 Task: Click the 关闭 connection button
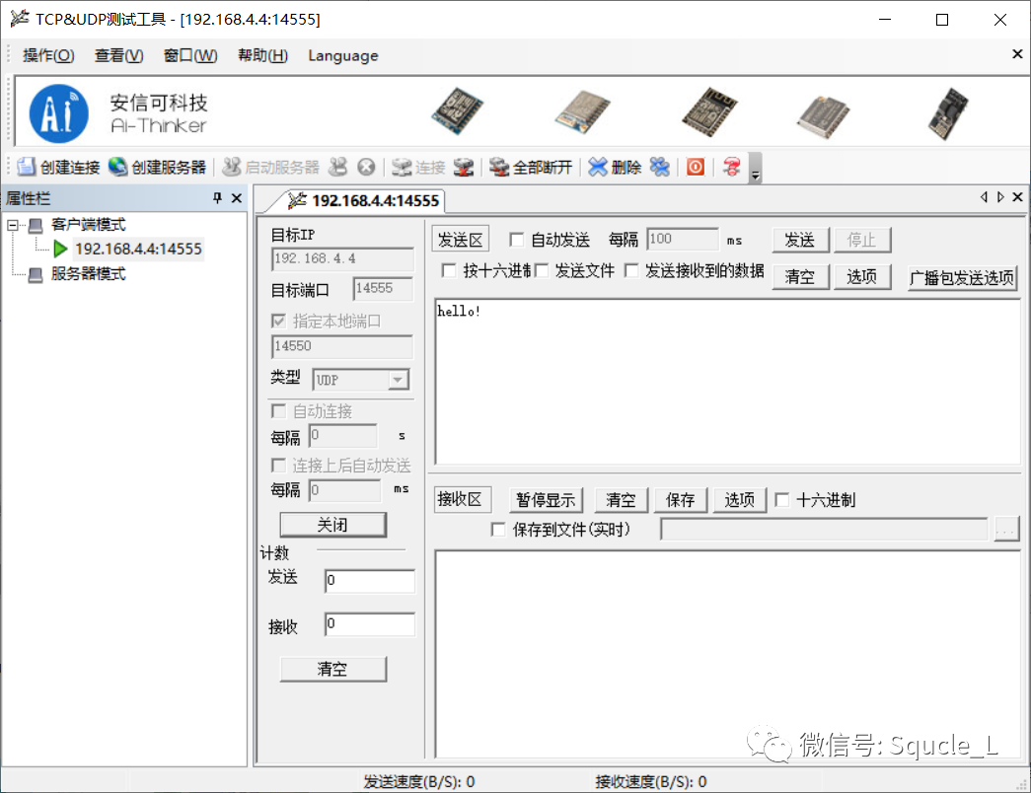coord(332,525)
